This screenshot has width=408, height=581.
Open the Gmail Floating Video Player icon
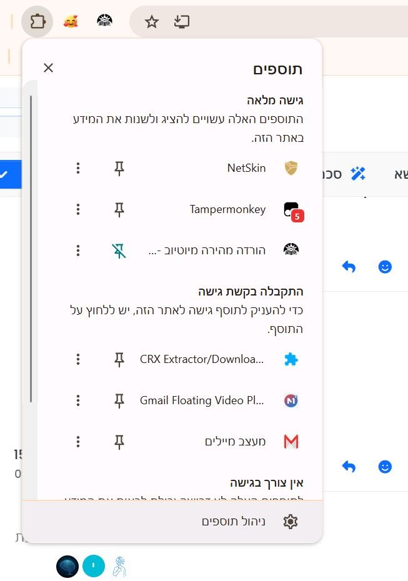291,400
